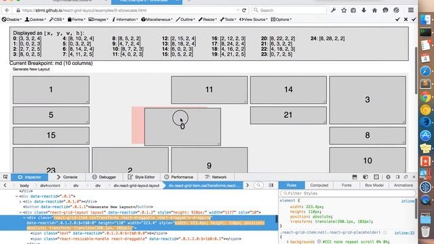Click Generate New Layout button

(31, 69)
